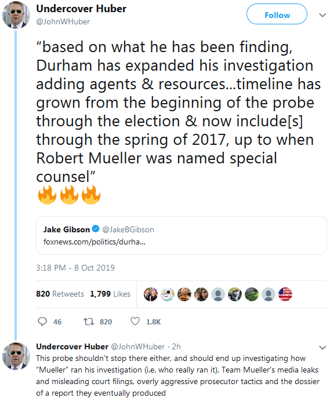The image size is (330, 398).
Task: Open Undercover Huber's top profile avatar
Action: (16, 15)
